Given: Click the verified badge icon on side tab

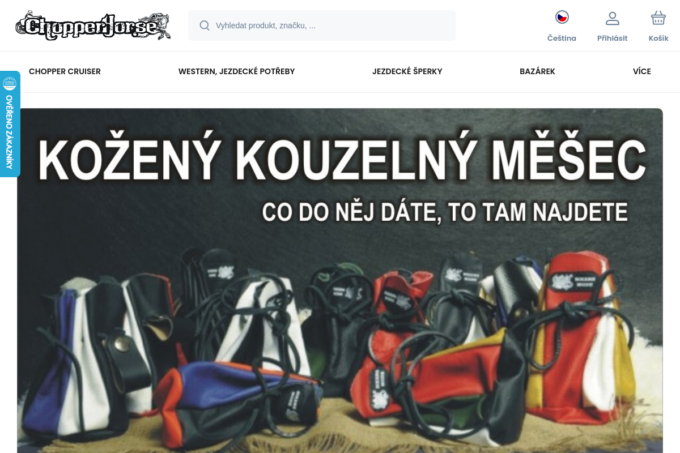Looking at the screenshot, I should click(x=10, y=84).
